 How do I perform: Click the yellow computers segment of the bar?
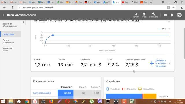point(150,96)
